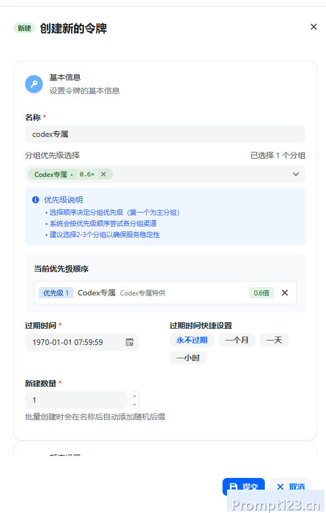Click the 已选择 1 个分组 text
This screenshot has height=513, width=326.
click(x=278, y=155)
